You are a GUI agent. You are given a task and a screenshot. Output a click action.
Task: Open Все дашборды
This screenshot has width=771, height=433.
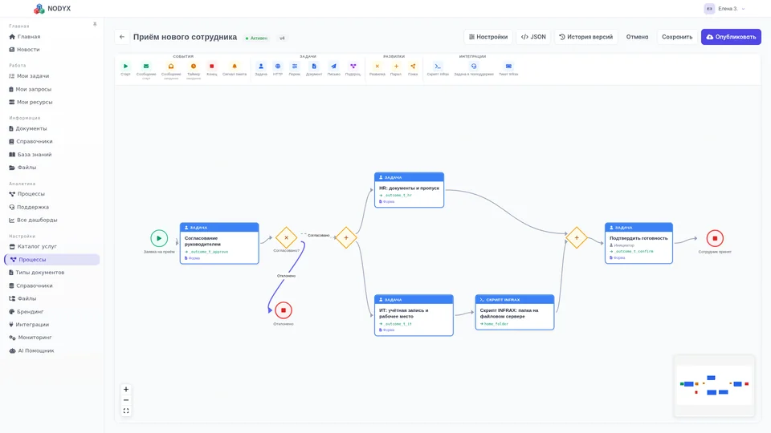point(51,220)
